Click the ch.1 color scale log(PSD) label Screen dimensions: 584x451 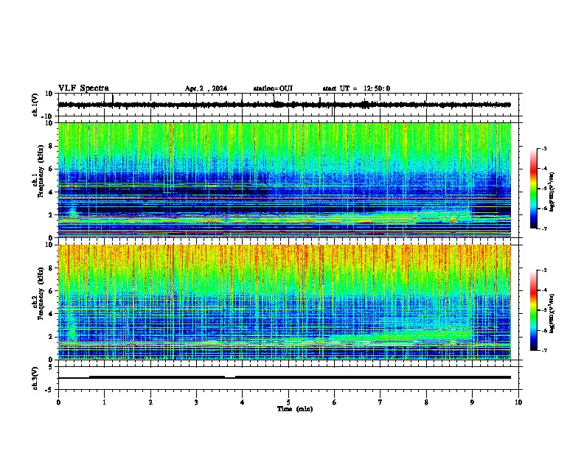click(552, 192)
